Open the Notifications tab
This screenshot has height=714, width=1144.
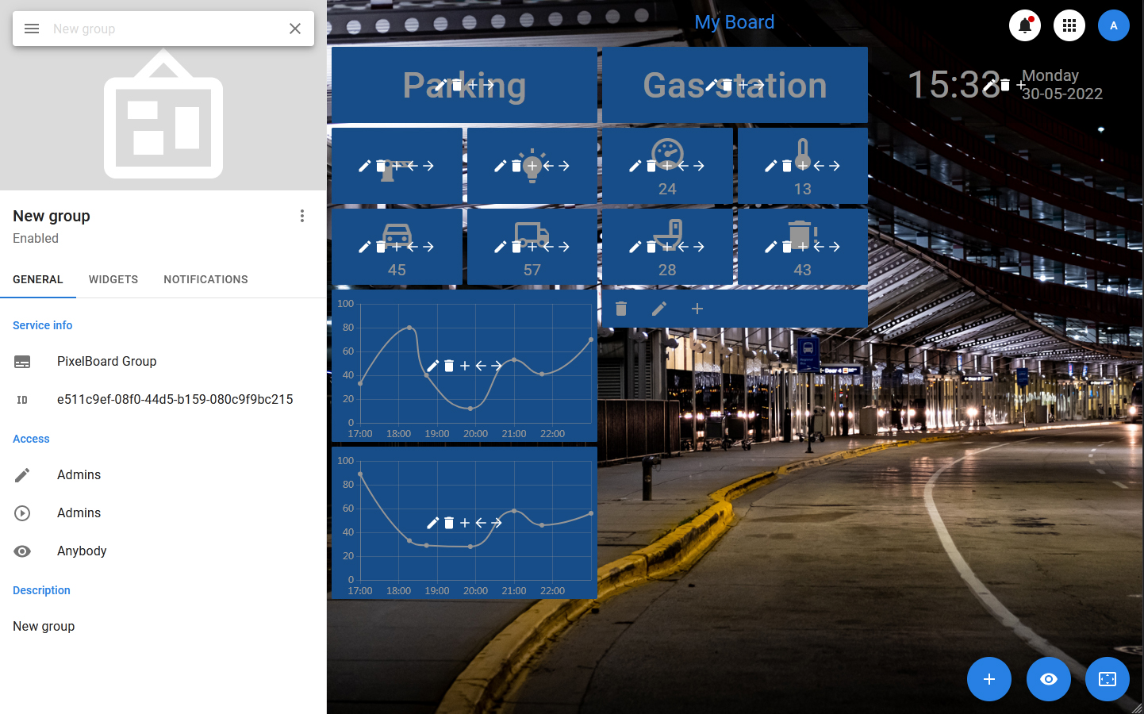pos(205,279)
